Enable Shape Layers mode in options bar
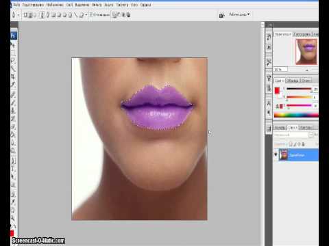 click(x=25, y=15)
